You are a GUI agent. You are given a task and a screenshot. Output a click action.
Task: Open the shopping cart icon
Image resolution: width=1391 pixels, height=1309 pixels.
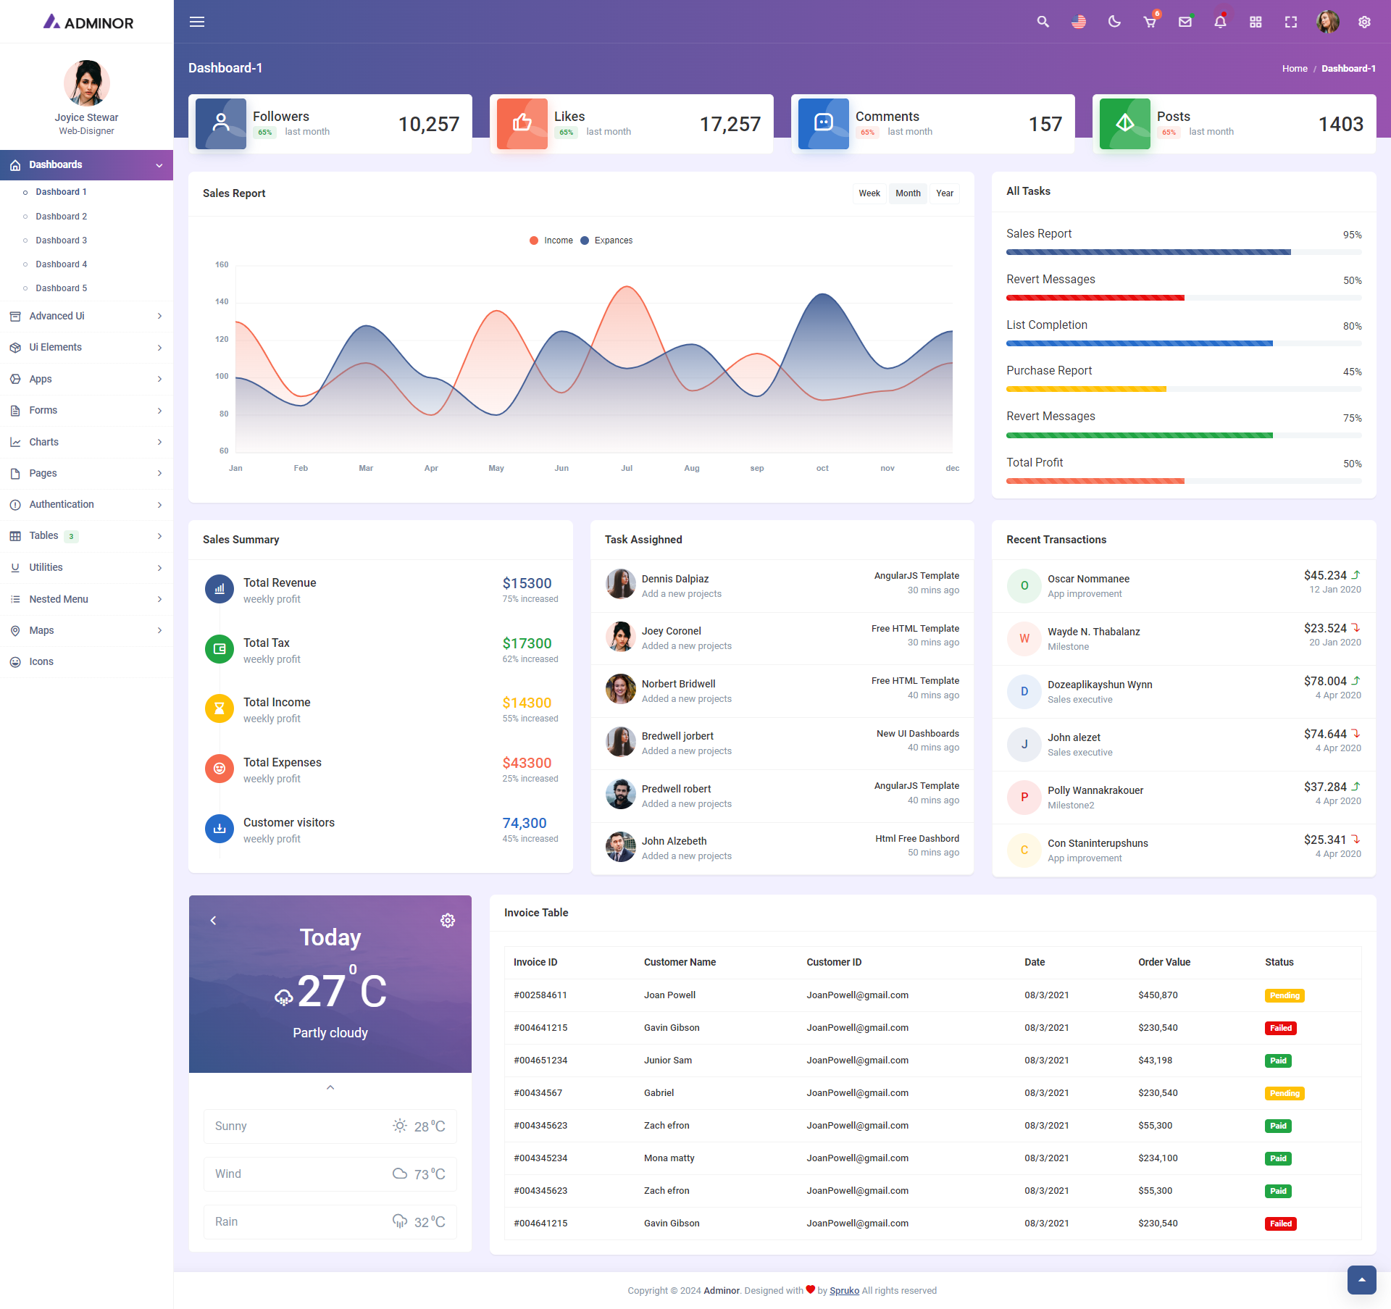click(1150, 22)
